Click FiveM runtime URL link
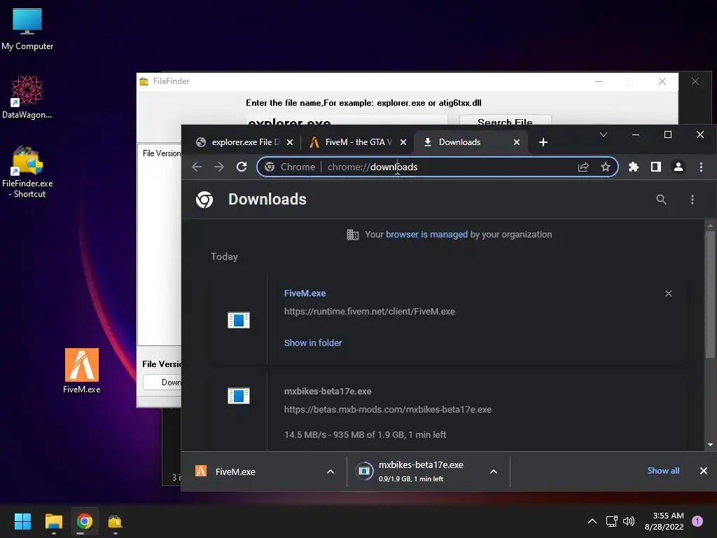 click(x=370, y=312)
